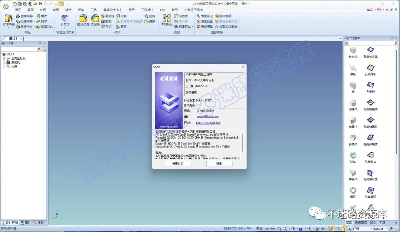The height and width of the screenshot is (232, 400).
Task: Switch to 搜索 tab in left panel
Action: coord(39,223)
